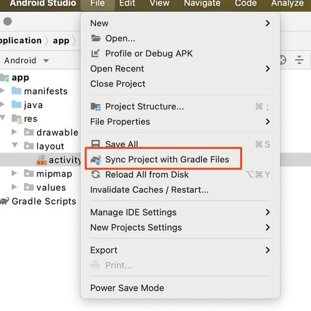Select Invalidate Caches / Restart
The height and width of the screenshot is (311, 311).
[x=149, y=190]
